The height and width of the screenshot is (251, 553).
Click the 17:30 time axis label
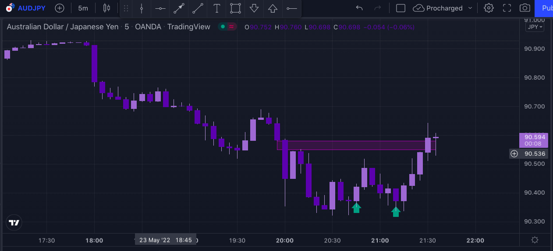46,240
